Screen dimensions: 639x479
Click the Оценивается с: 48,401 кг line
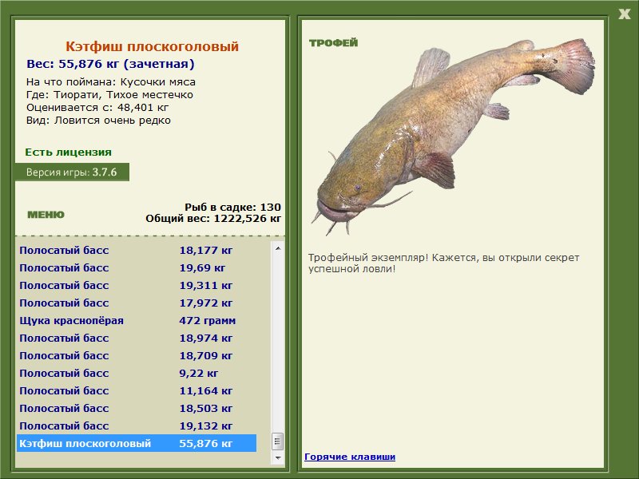[97, 108]
